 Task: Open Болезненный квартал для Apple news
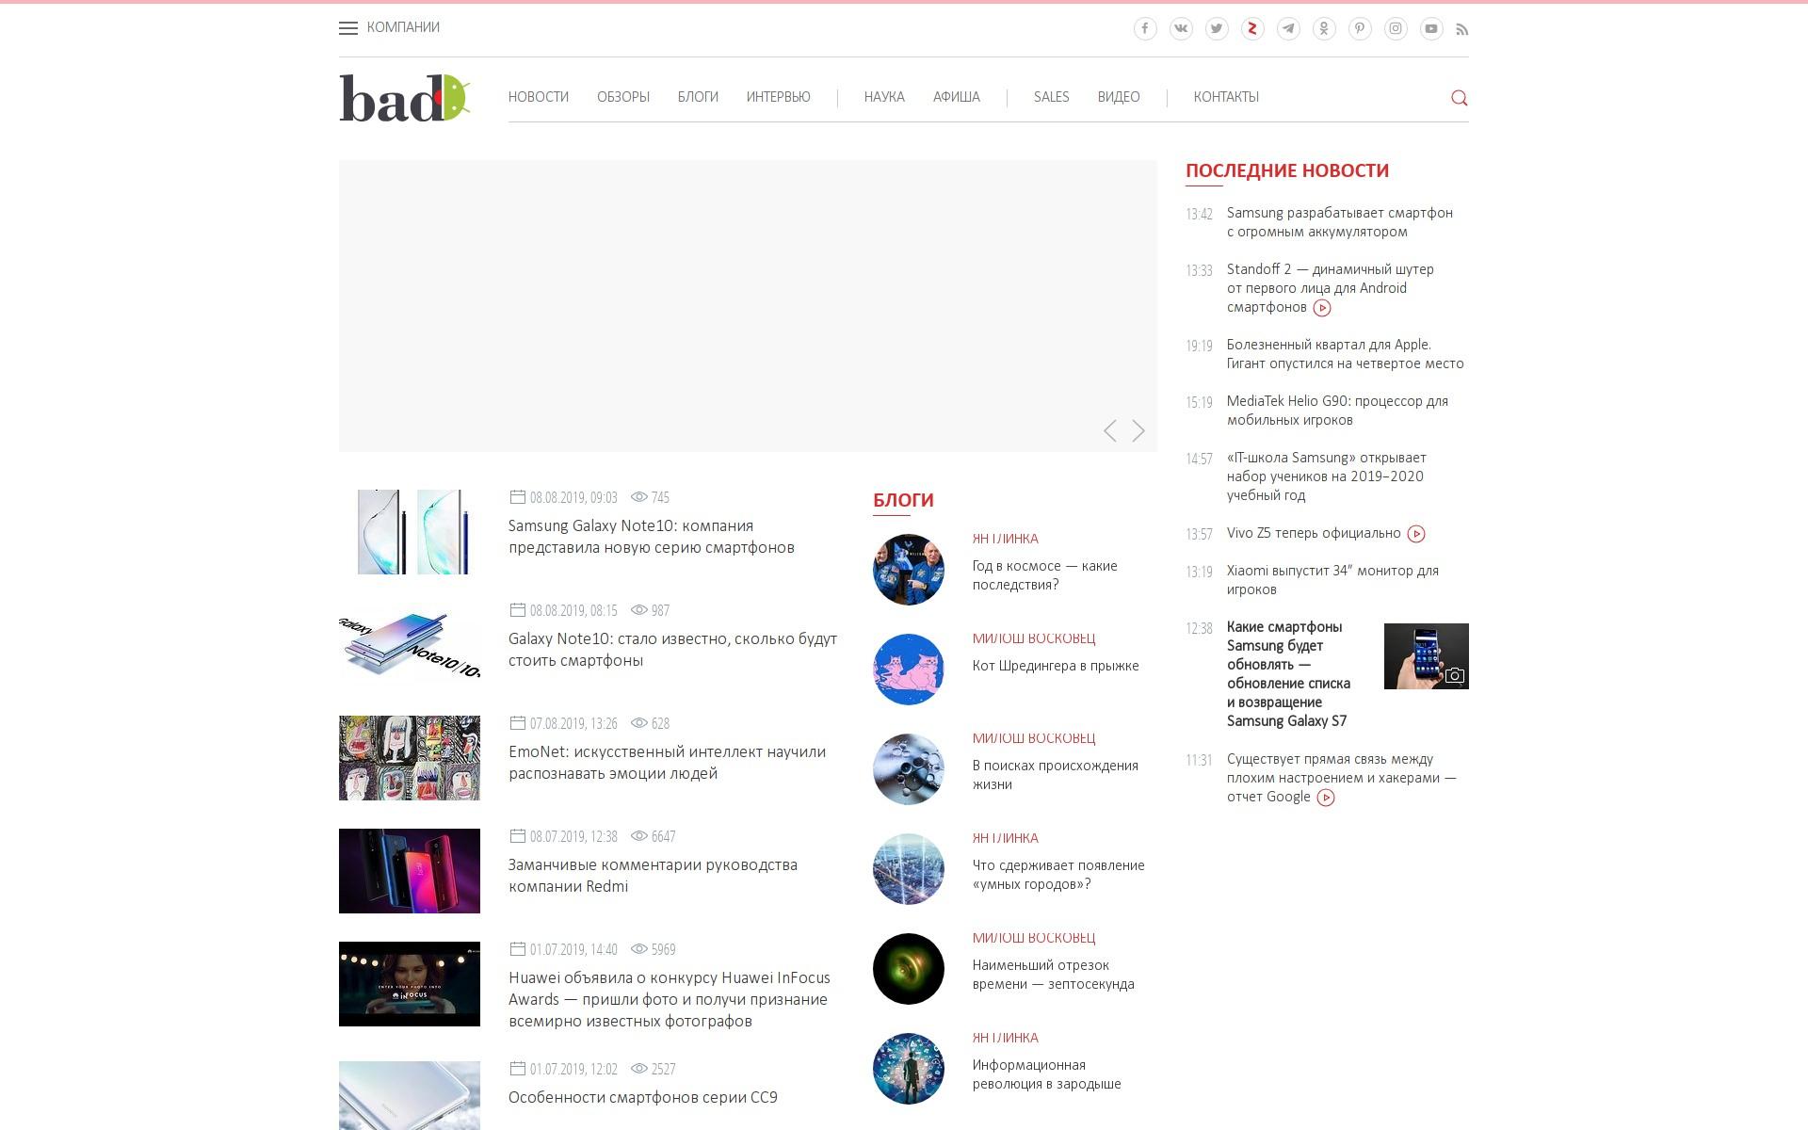coord(1346,354)
